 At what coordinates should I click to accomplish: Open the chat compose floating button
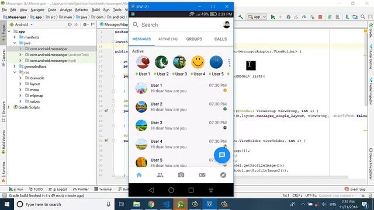(x=222, y=155)
